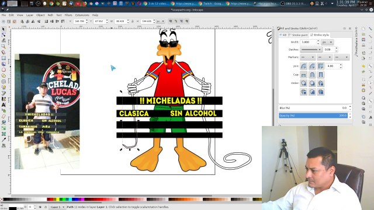The image size is (374, 210).
Task: Open the toolbar units px dropdown
Action: 161,22
